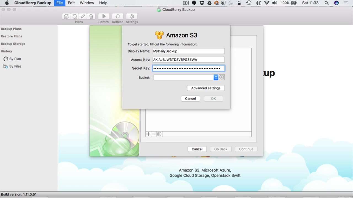Click the Refresh toolbar icon
Image resolution: width=353 pixels, height=198 pixels.
[118, 16]
